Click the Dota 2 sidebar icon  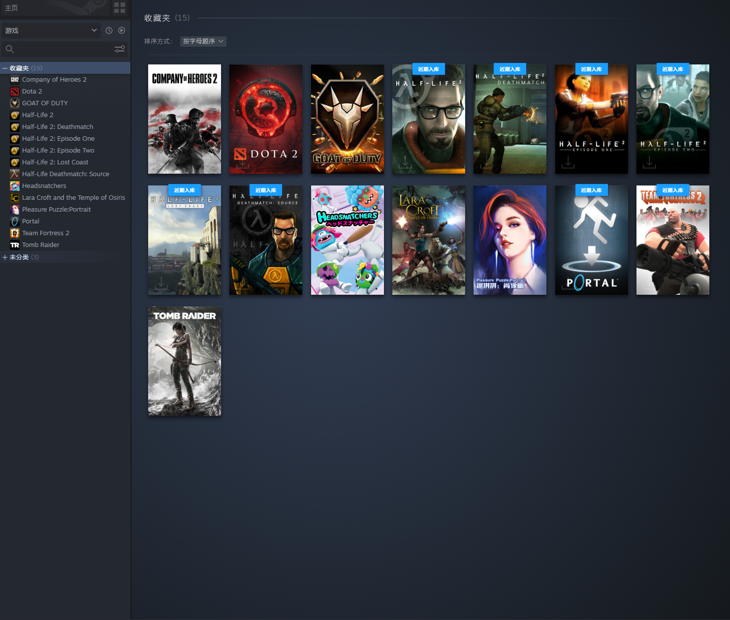[x=15, y=91]
